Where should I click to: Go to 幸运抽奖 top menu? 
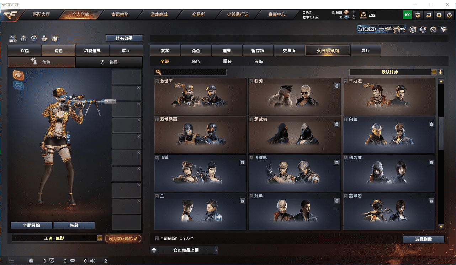pyautogui.click(x=120, y=15)
